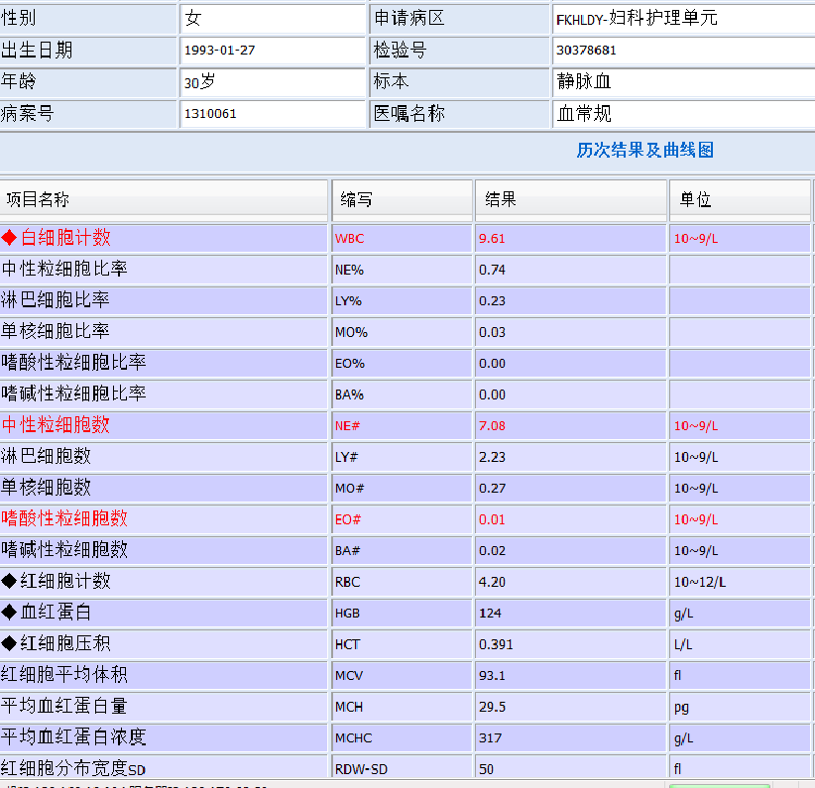Select the 病案号 field 1310061

pyautogui.click(x=273, y=114)
